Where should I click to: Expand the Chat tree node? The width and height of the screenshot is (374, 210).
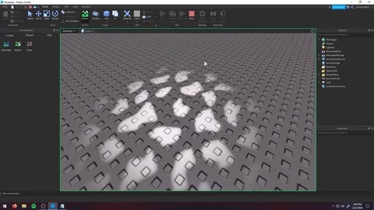(320, 82)
